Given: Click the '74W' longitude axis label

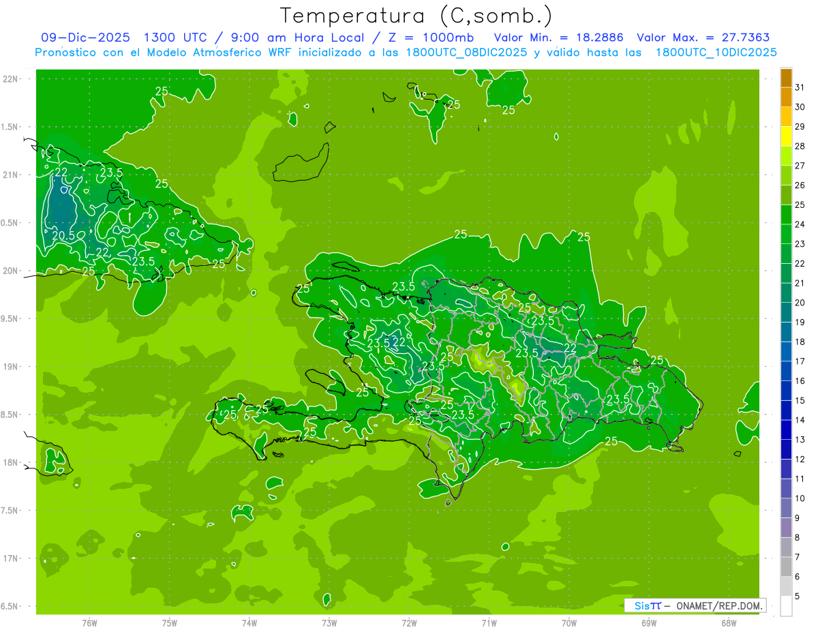Looking at the screenshot, I should (x=249, y=622).
